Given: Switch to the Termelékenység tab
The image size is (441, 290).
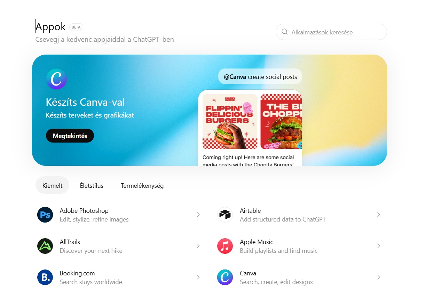Looking at the screenshot, I should [x=142, y=185].
